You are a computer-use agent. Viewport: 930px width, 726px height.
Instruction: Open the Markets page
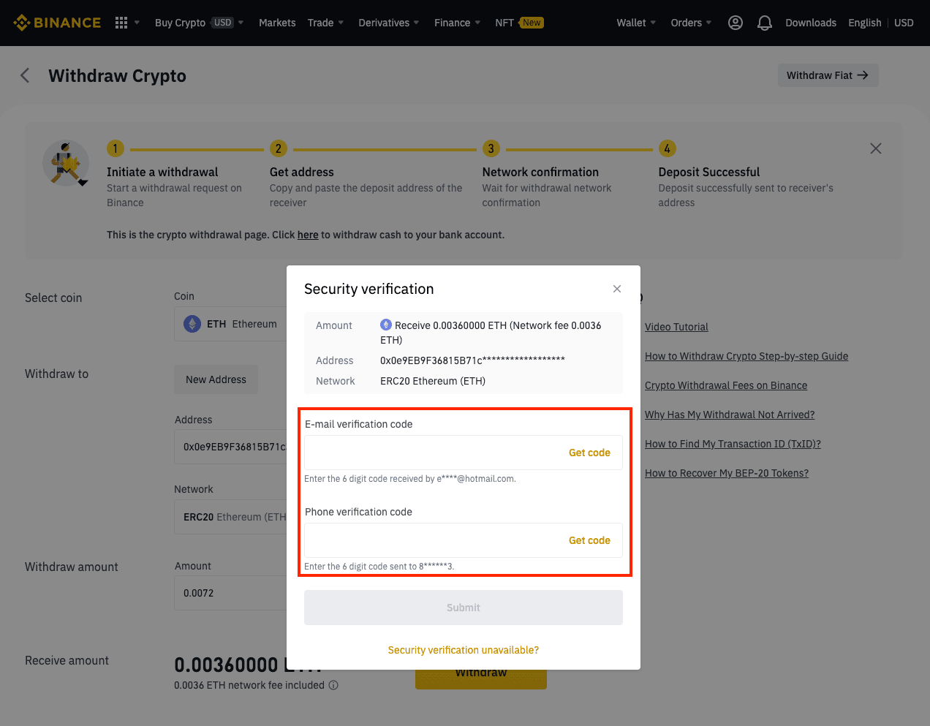coord(277,23)
